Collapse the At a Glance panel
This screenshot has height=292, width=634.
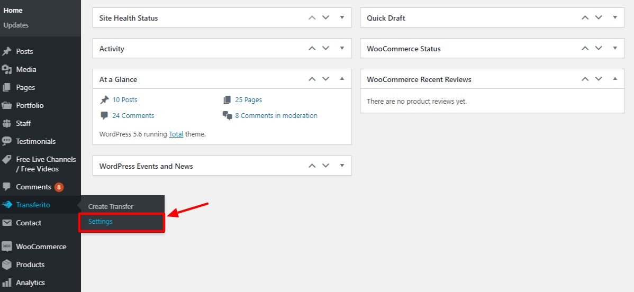(x=342, y=79)
